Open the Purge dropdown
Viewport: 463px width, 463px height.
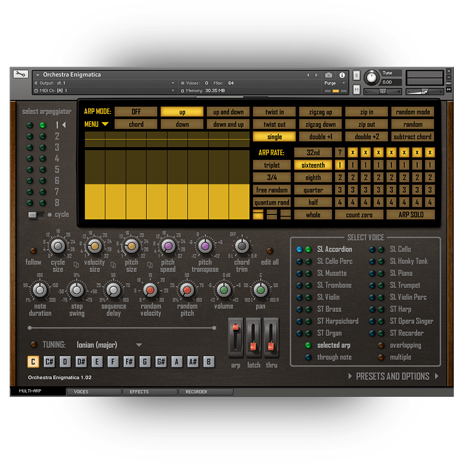coord(335,83)
